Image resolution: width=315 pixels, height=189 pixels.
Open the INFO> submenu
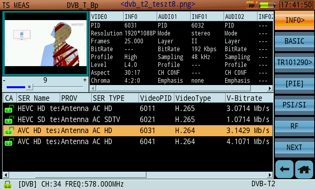pos(294,20)
